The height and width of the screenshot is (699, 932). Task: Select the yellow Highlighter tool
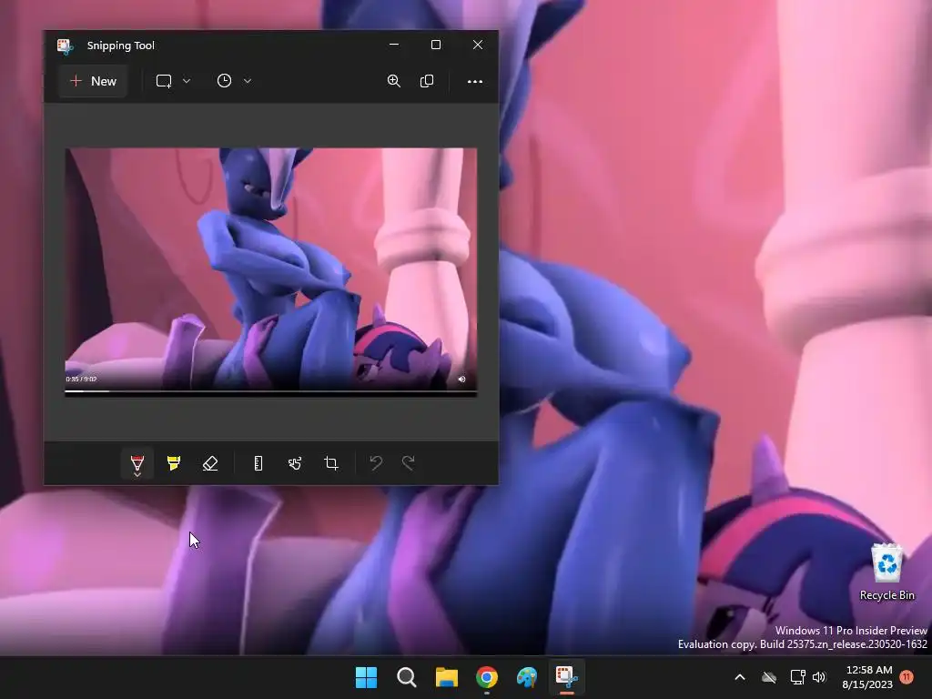coord(174,463)
